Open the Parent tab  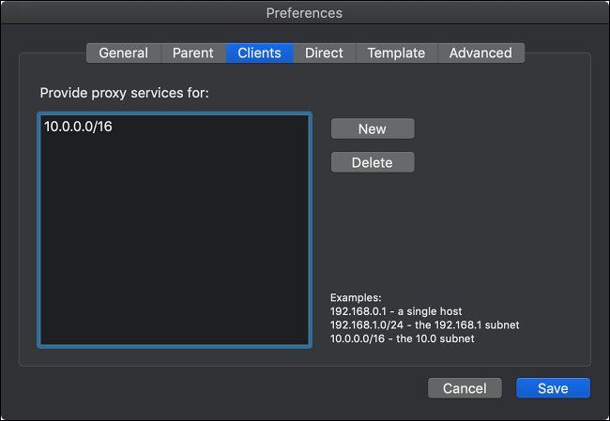(x=193, y=53)
